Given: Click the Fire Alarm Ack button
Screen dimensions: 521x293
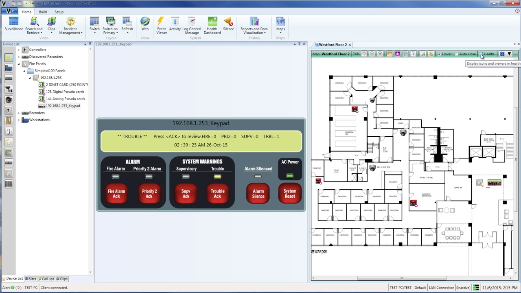Looking at the screenshot, I should click(116, 194).
